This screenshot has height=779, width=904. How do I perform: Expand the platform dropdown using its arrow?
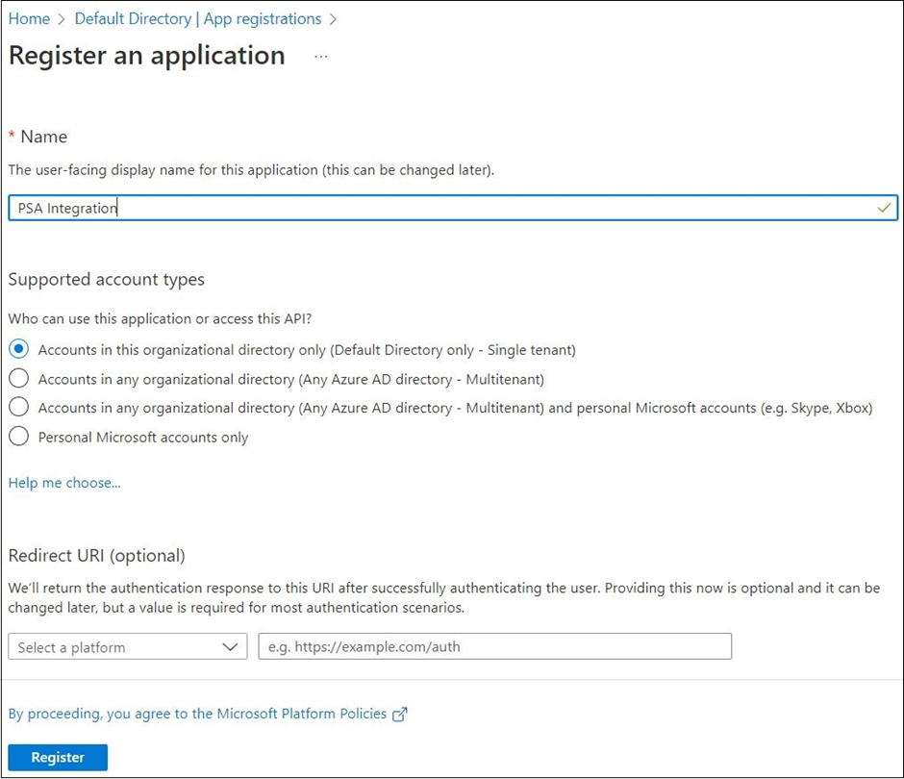(x=230, y=647)
